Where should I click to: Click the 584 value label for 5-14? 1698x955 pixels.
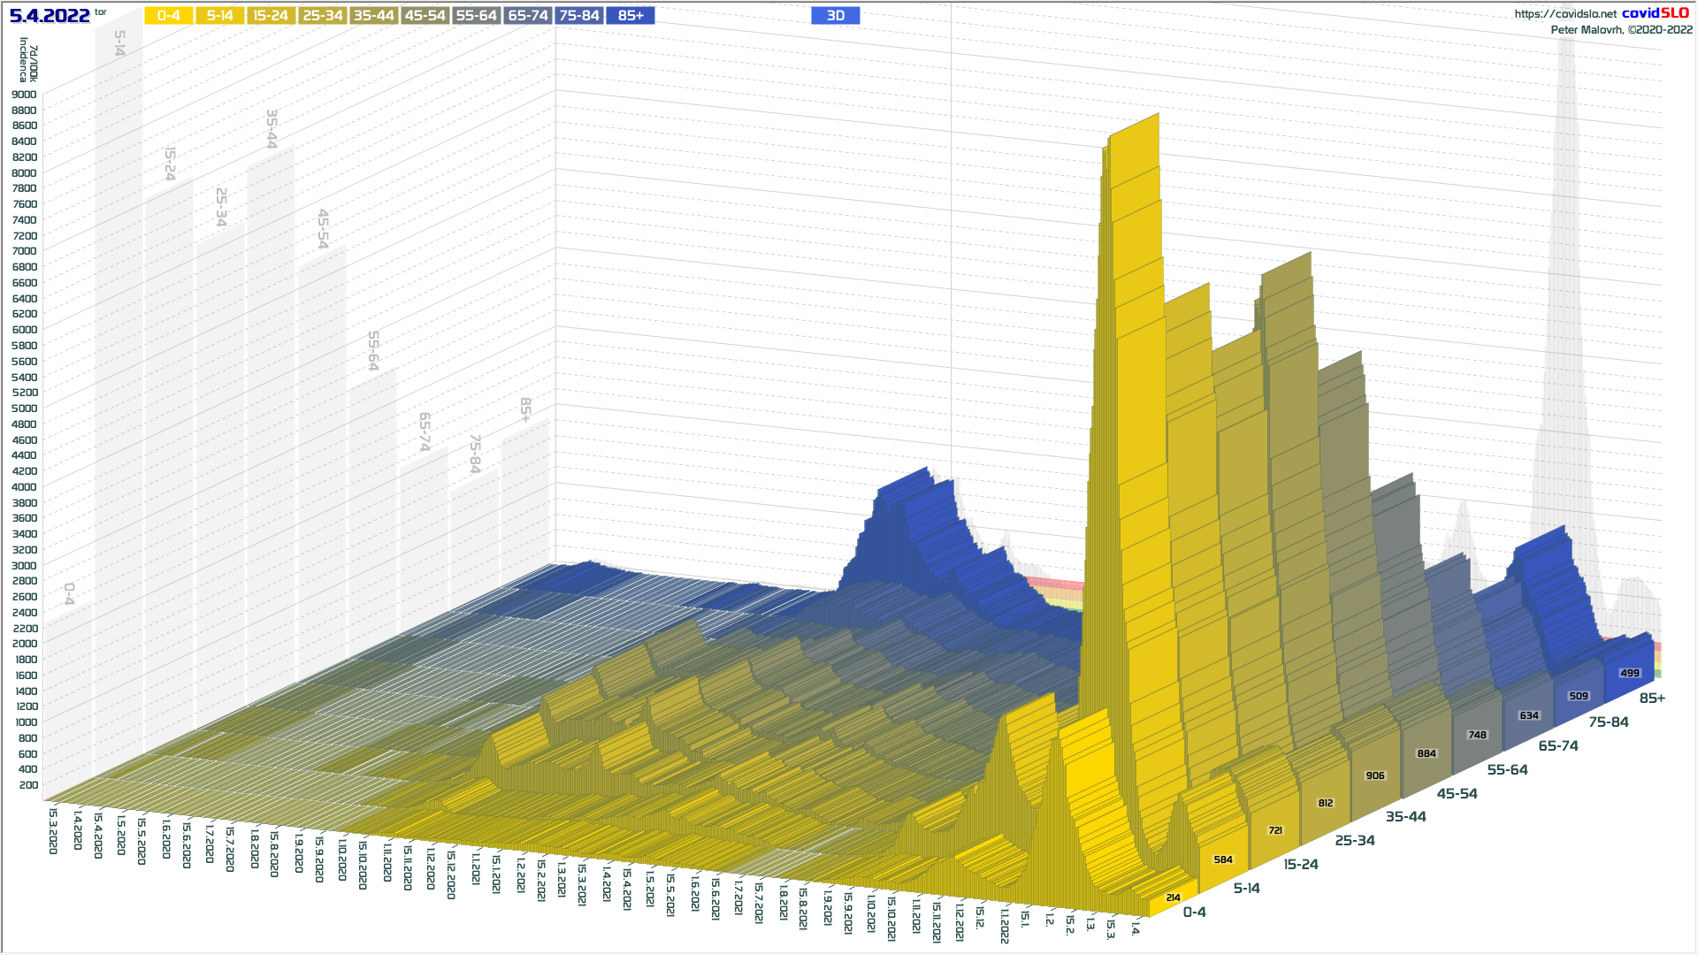point(1223,859)
